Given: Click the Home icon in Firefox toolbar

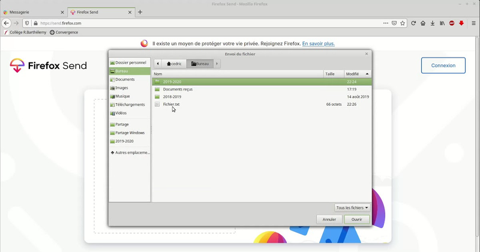Looking at the screenshot, I should pyautogui.click(x=423, y=23).
